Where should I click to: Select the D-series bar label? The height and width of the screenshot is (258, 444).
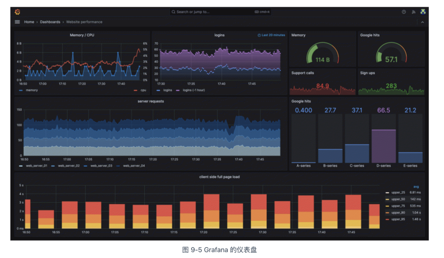pos(384,166)
